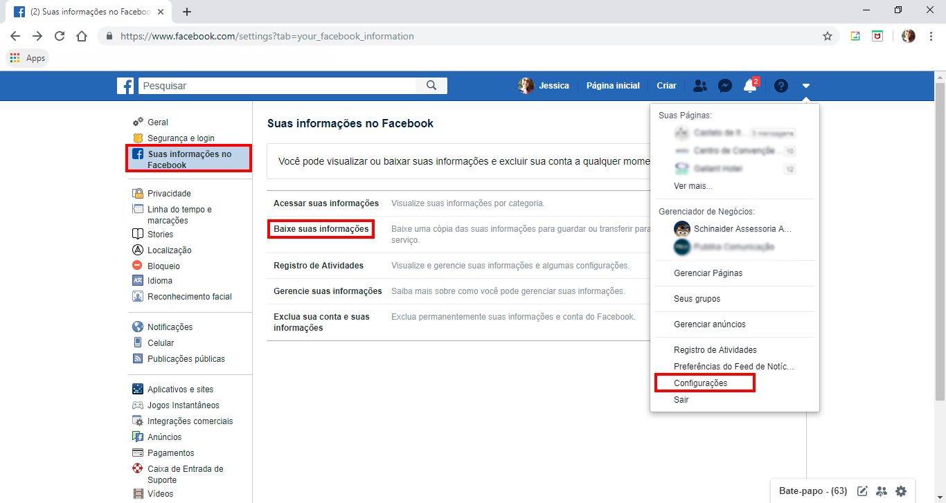The image size is (946, 503).
Task: Click new message compose icon in chat
Action: (x=862, y=491)
